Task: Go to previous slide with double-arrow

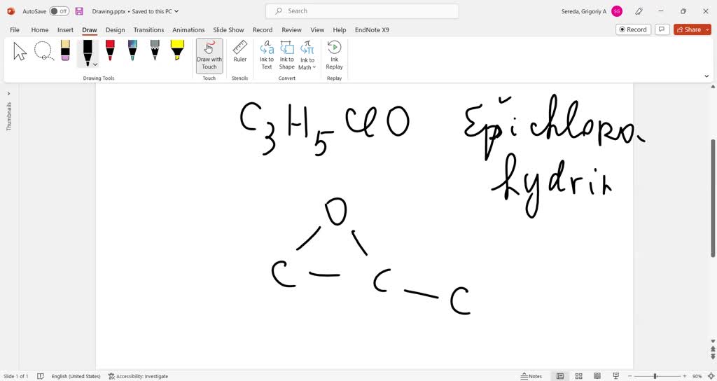Action: point(712,349)
